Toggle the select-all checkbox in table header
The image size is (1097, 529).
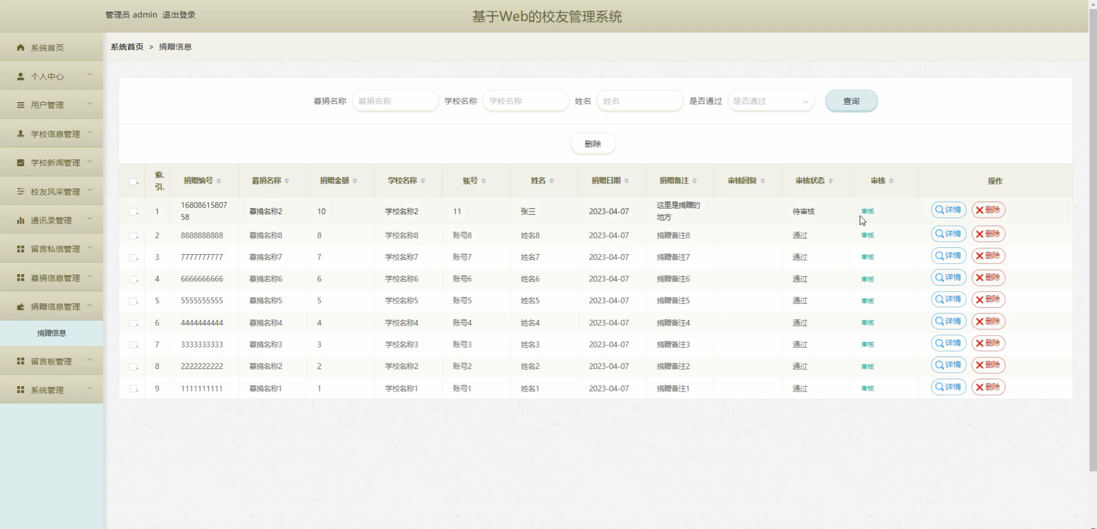(133, 181)
